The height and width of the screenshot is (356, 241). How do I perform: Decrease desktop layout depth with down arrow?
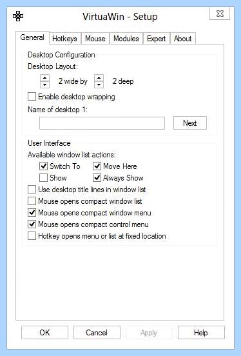[99, 84]
